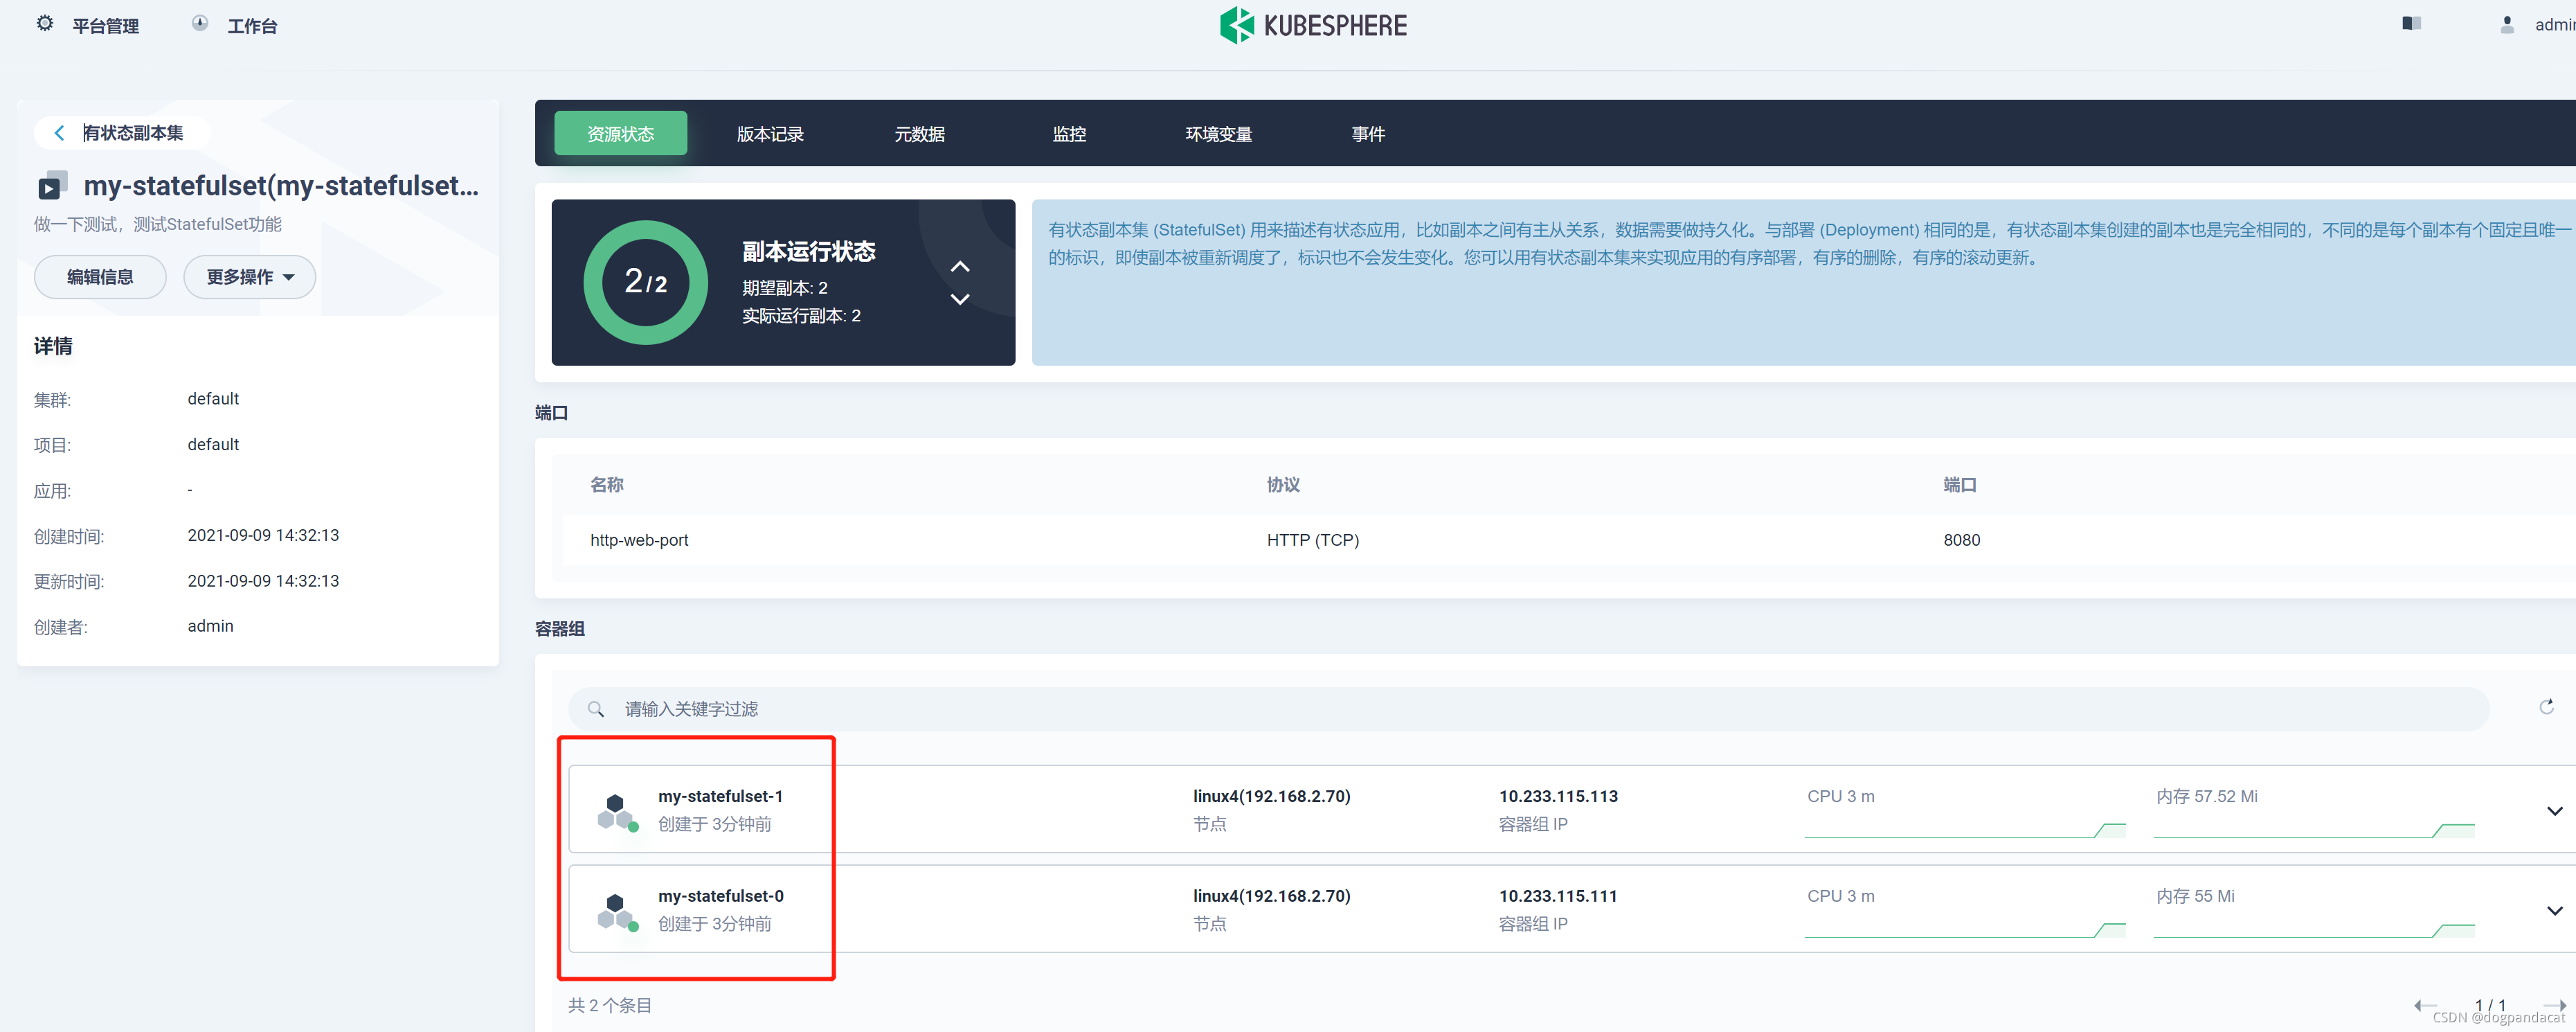
Task: Click the my-statefulset-1 pod icon
Action: pos(616,810)
